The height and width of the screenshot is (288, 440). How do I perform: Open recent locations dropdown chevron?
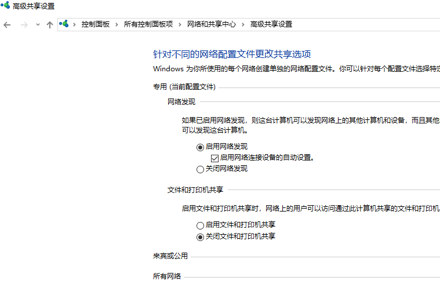(x=38, y=25)
